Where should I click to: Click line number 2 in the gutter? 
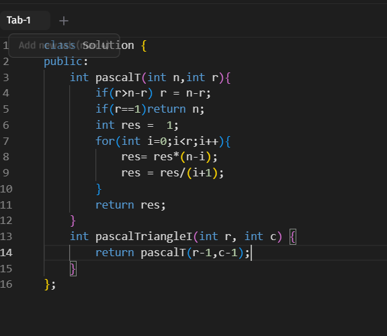(x=6, y=62)
